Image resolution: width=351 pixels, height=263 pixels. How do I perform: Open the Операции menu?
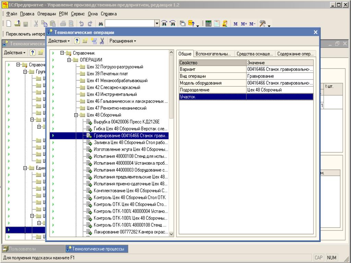click(x=47, y=14)
